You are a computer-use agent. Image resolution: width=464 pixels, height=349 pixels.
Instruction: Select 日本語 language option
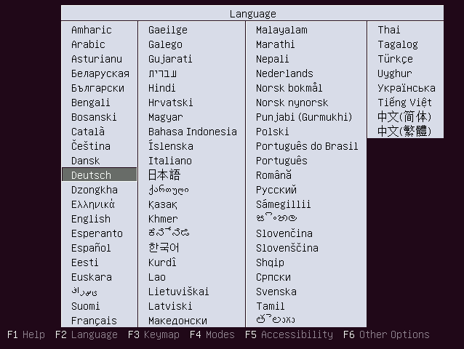click(x=164, y=175)
